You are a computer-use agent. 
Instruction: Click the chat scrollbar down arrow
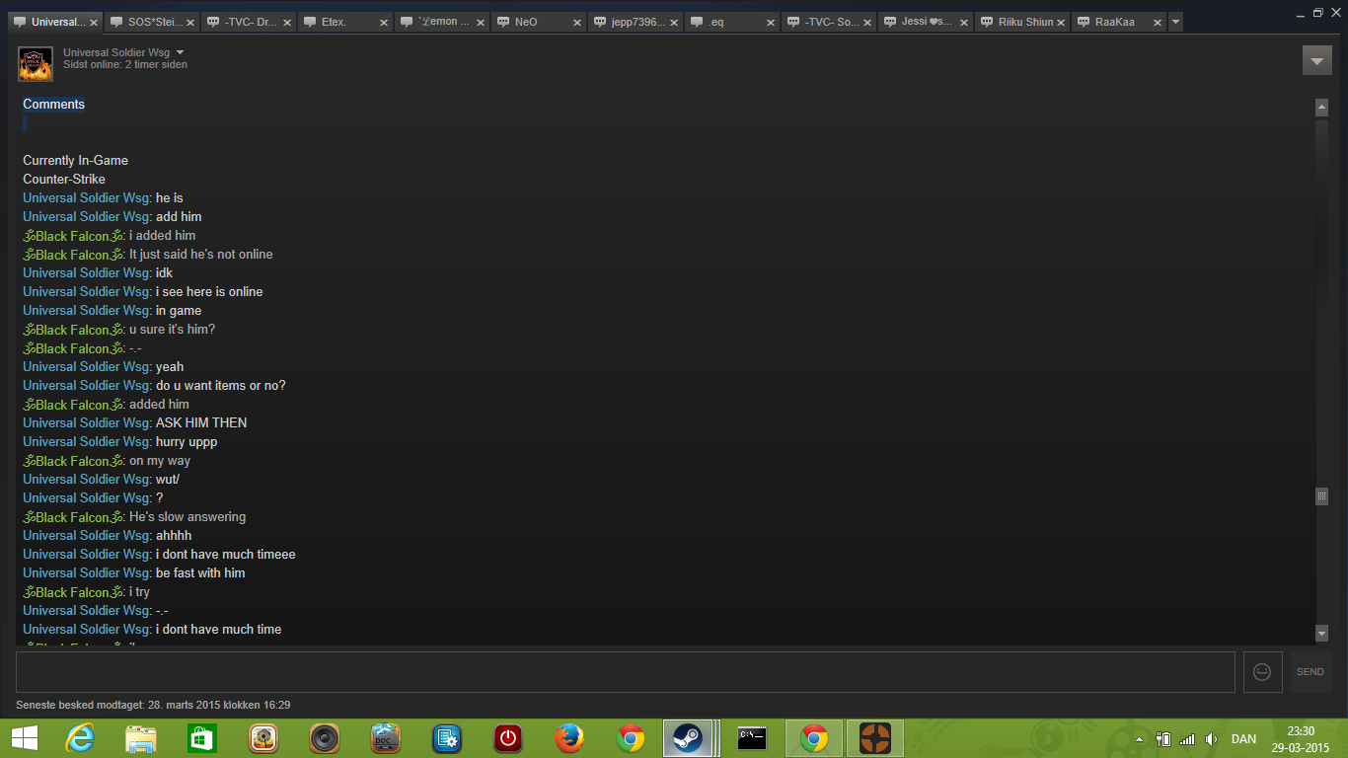tap(1321, 633)
